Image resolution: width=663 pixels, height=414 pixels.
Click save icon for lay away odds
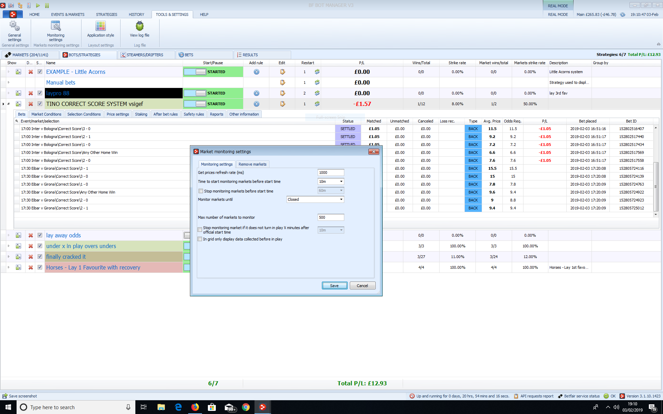point(18,235)
